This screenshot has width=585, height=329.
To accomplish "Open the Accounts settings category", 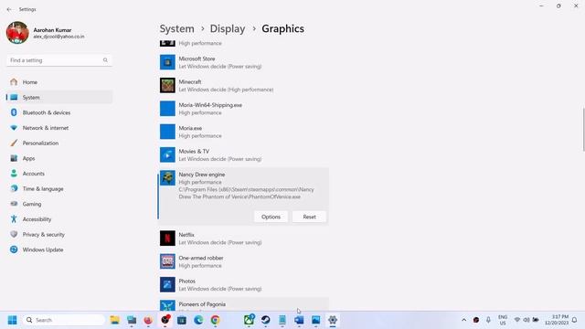I will (59, 174).
